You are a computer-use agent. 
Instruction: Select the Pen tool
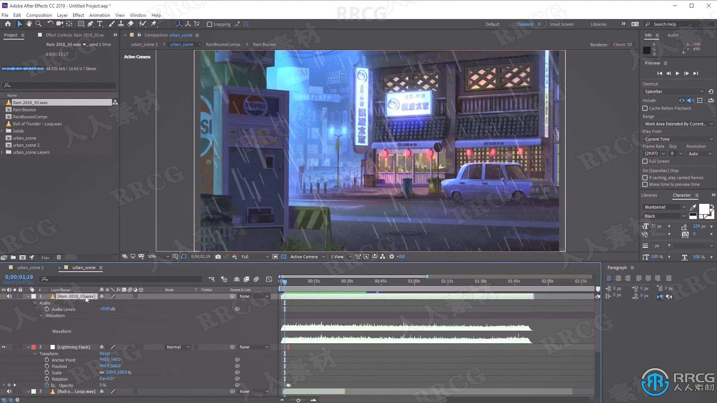[x=90, y=24]
